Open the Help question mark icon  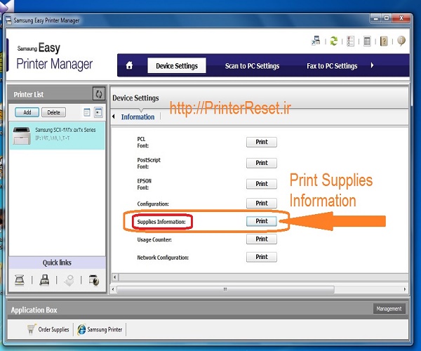click(384, 41)
